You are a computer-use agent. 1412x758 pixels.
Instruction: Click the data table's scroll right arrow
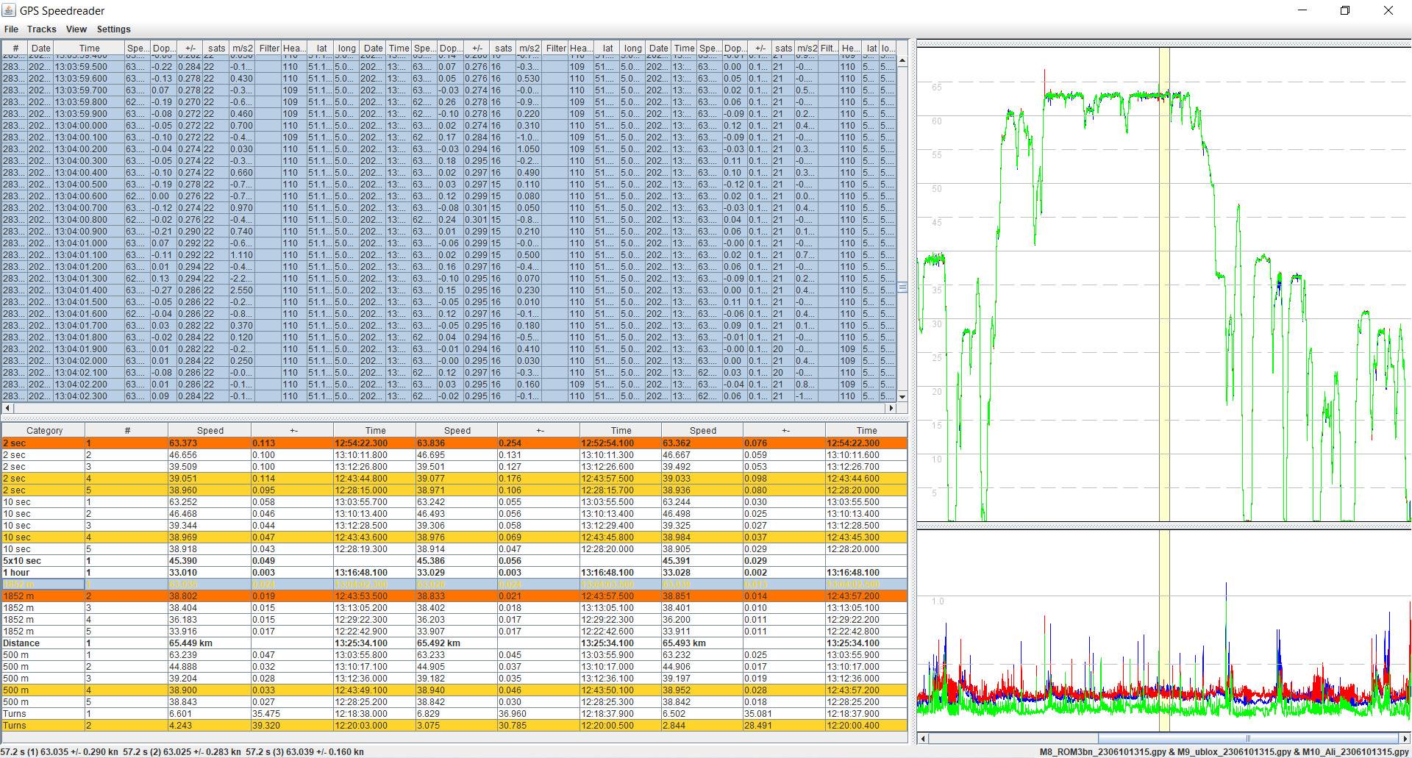click(891, 408)
